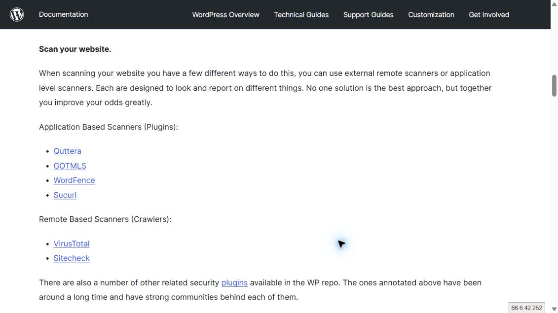The image size is (558, 313).
Task: Open the Get Involved menu
Action: tap(488, 15)
